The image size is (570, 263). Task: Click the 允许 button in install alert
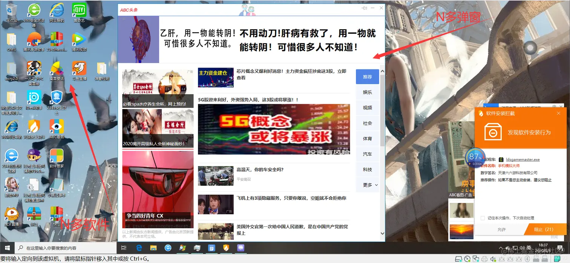pyautogui.click(x=501, y=229)
